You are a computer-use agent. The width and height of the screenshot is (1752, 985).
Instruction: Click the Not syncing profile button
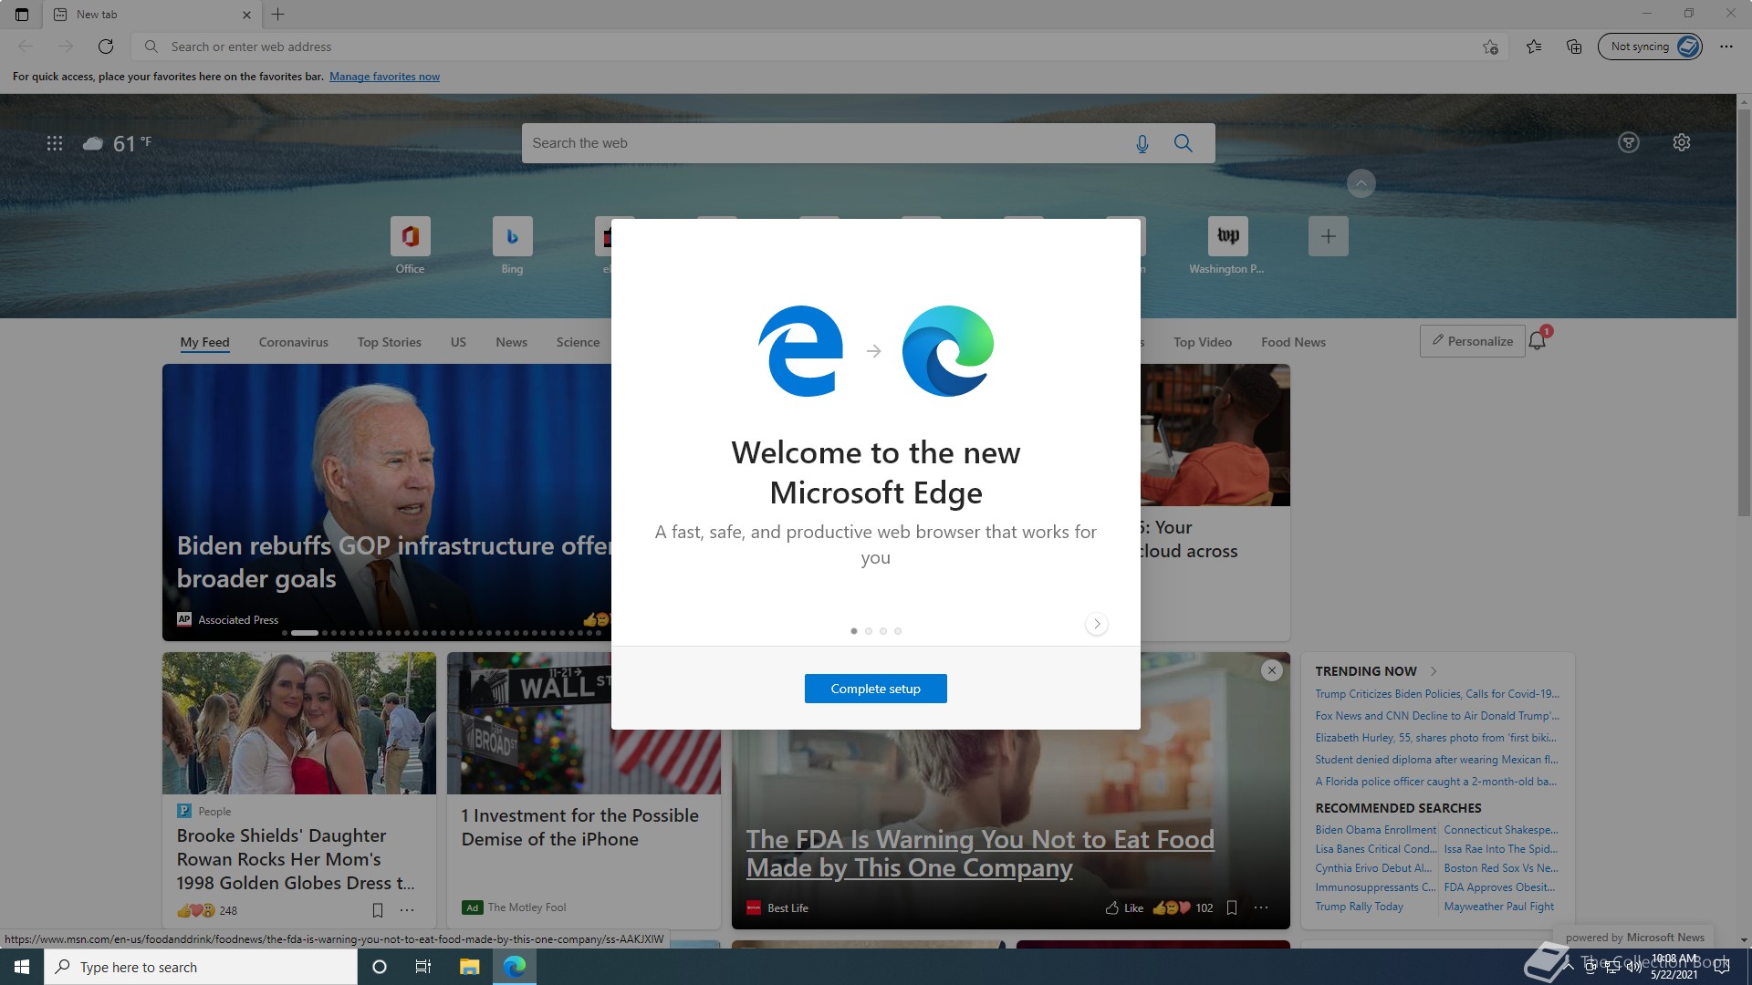click(1650, 47)
